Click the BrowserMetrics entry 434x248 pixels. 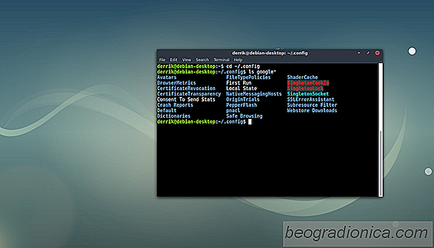(176, 83)
